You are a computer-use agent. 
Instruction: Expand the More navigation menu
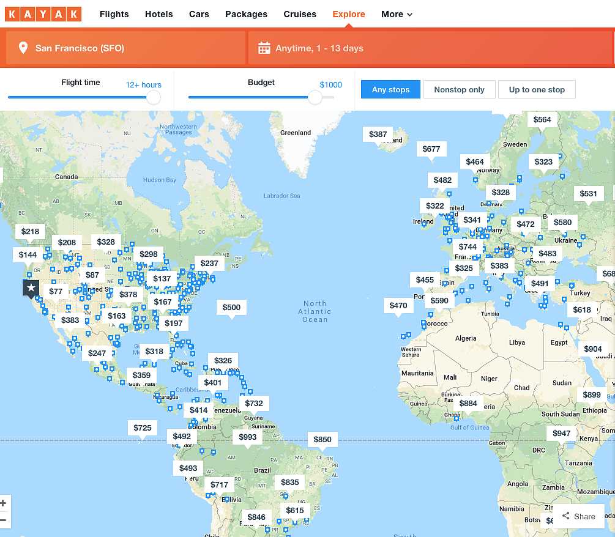click(397, 14)
